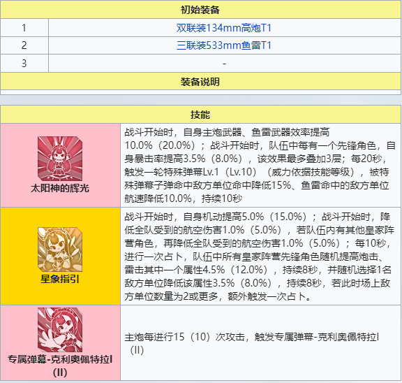Click the 初始装备 section header
402x383 pixels.
pyautogui.click(x=200, y=10)
